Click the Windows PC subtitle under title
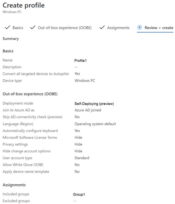Screen dimensions: 175x204 [12, 12]
